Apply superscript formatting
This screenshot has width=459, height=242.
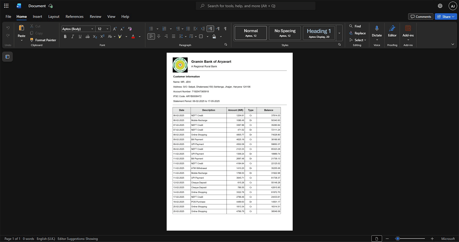102,37
